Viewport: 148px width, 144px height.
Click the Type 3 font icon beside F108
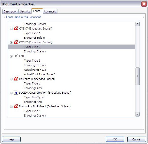point(16,56)
